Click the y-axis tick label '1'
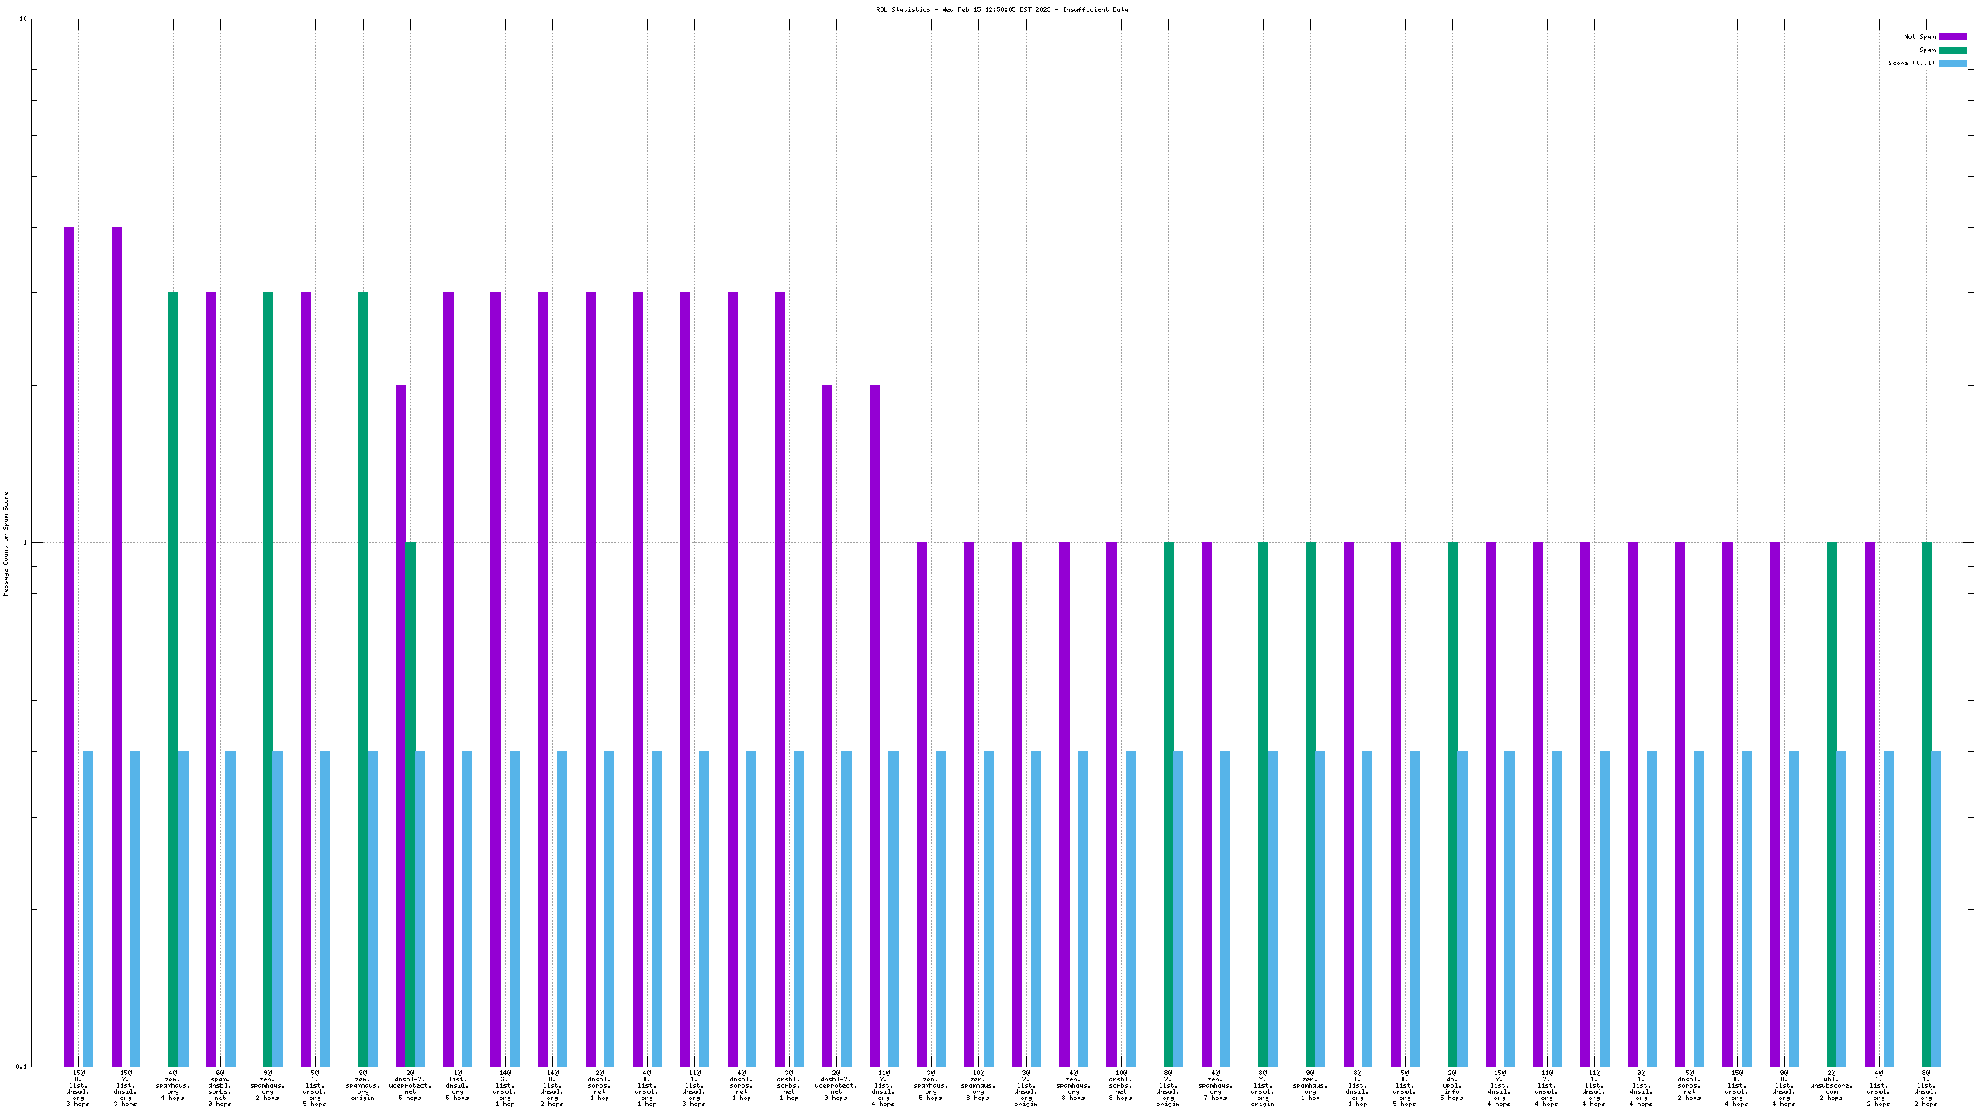The image size is (1986, 1117). [24, 543]
